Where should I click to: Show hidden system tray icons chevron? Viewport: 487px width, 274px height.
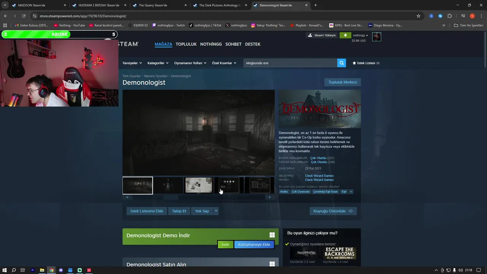click(436, 270)
